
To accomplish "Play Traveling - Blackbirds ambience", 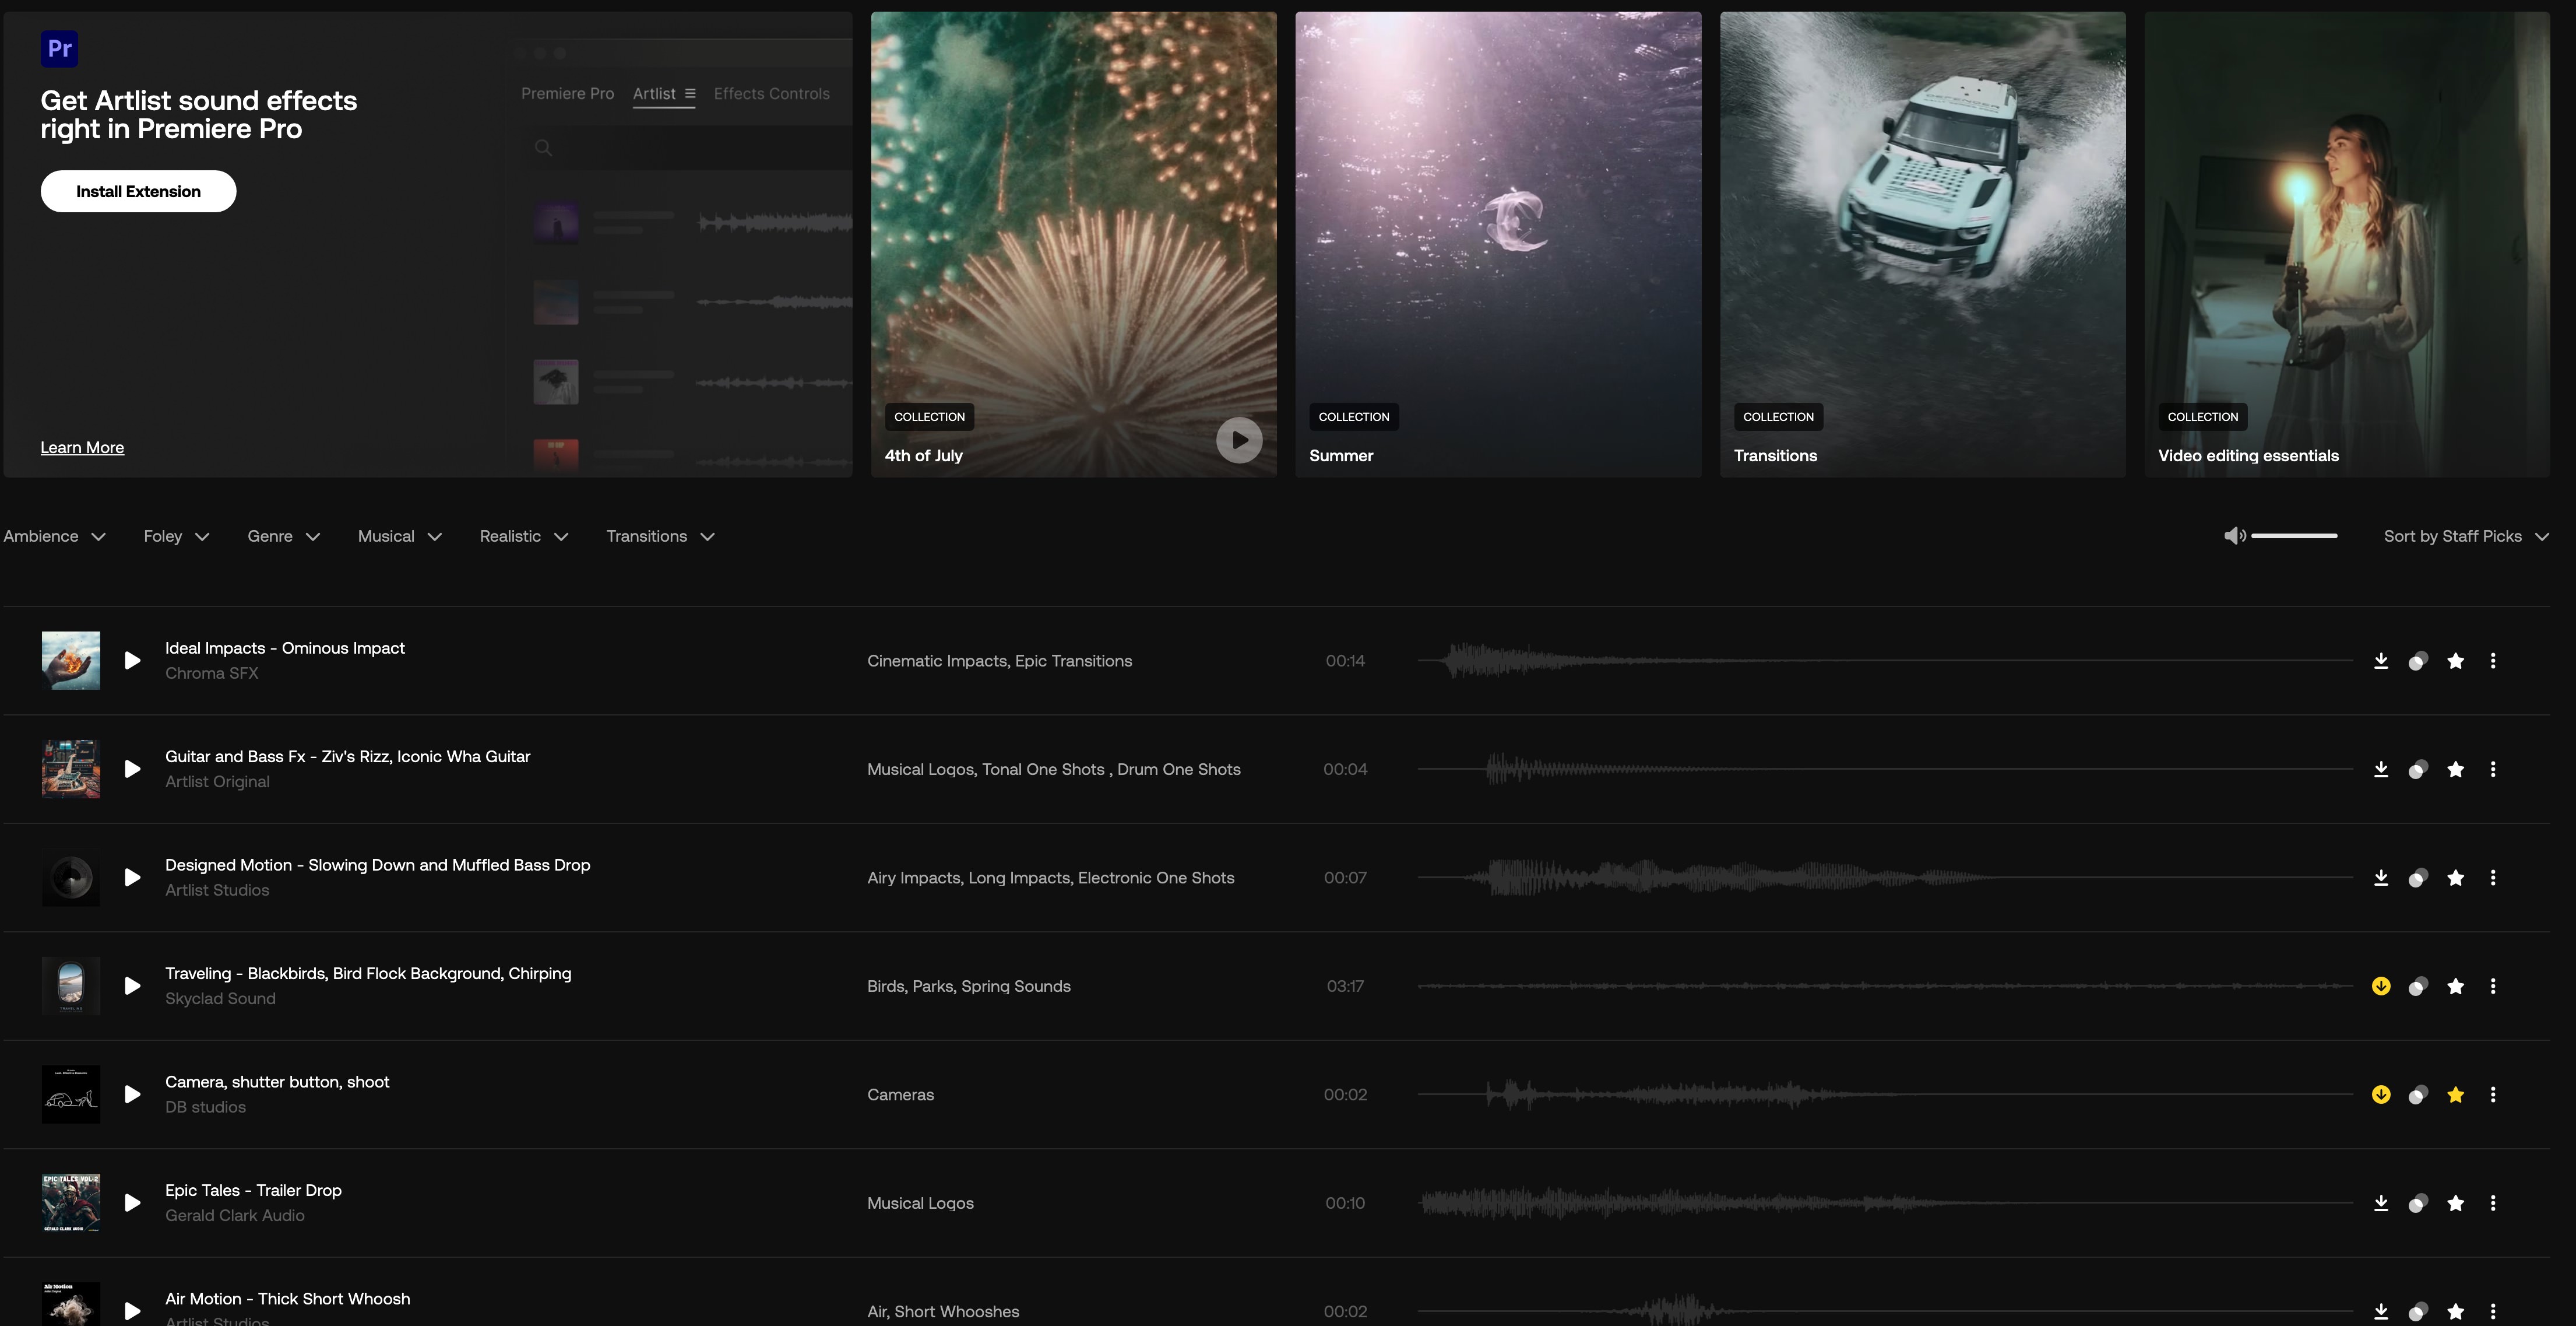I will click(x=132, y=985).
